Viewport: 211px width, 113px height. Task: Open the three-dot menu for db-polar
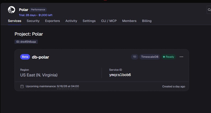click(181, 57)
